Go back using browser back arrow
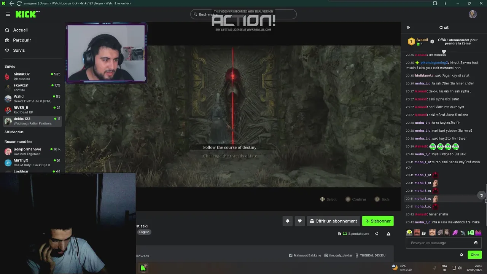 (x=11, y=3)
